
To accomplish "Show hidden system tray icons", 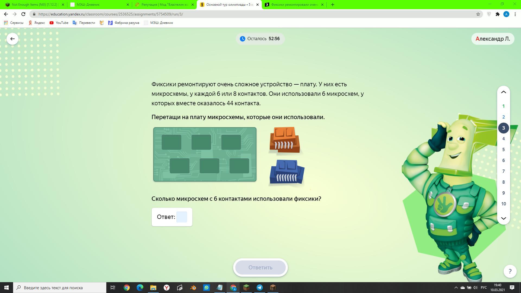I will (456, 288).
